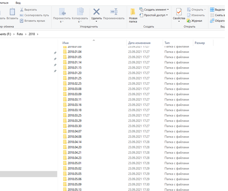Select the 2018.01.14 folder icon
The height and width of the screenshot is (191, 228).
click(x=65, y=62)
